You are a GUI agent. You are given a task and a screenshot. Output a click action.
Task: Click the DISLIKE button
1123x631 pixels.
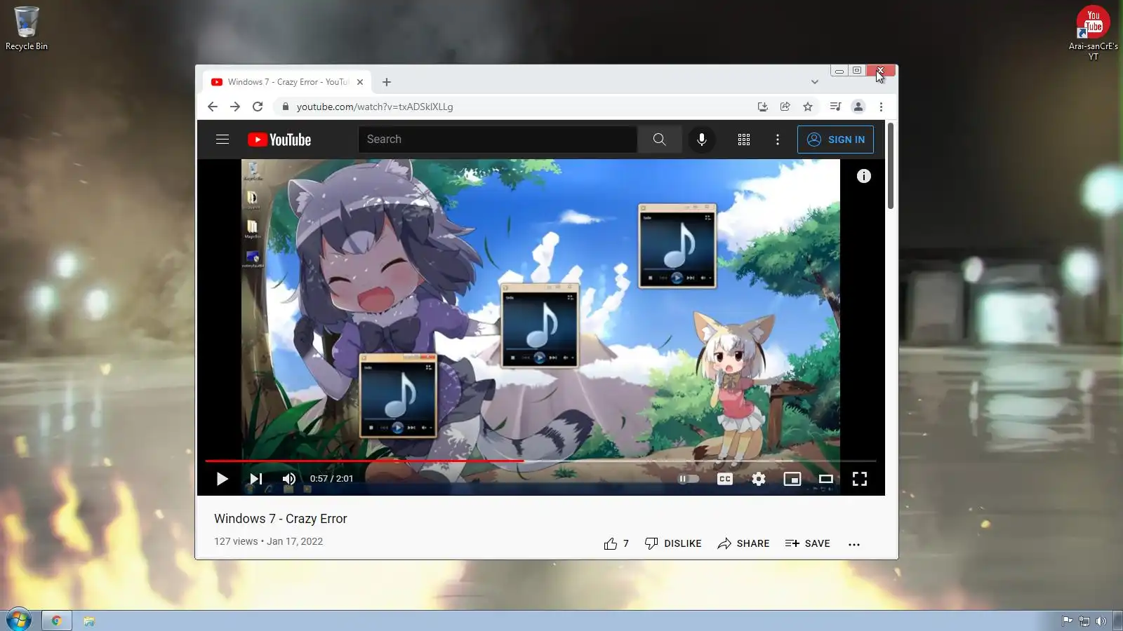(673, 543)
